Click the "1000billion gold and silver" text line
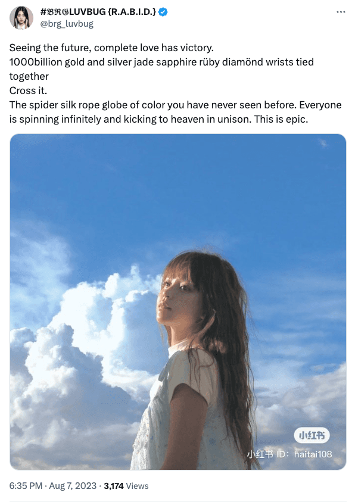 tap(161, 62)
